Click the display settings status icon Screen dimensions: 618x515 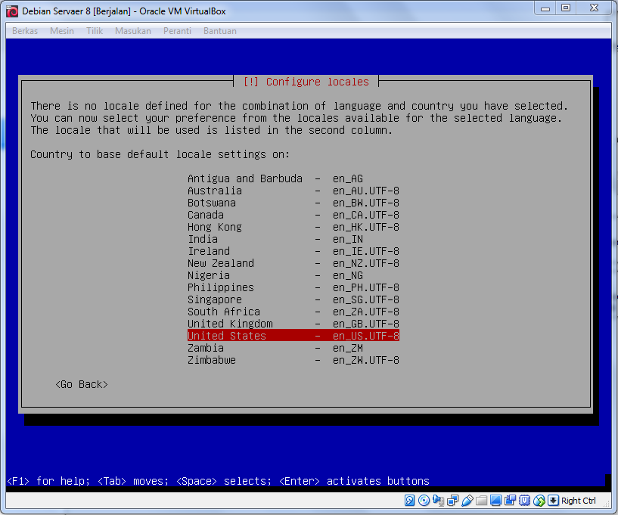[x=495, y=501]
